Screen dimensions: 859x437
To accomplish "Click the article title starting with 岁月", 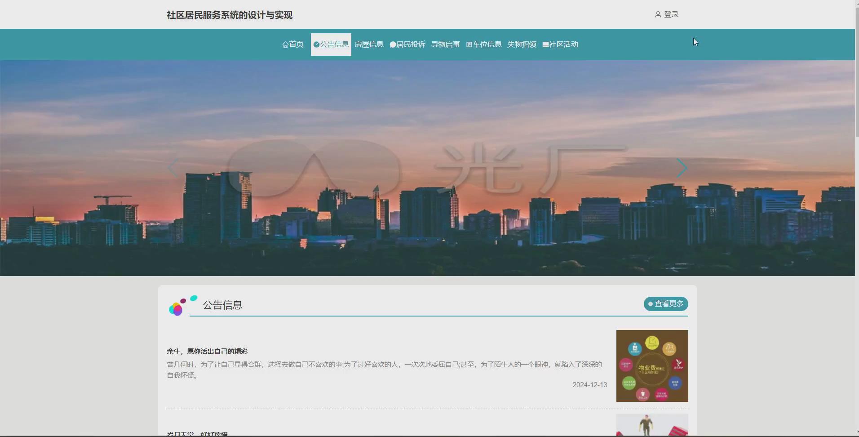I will (197, 433).
